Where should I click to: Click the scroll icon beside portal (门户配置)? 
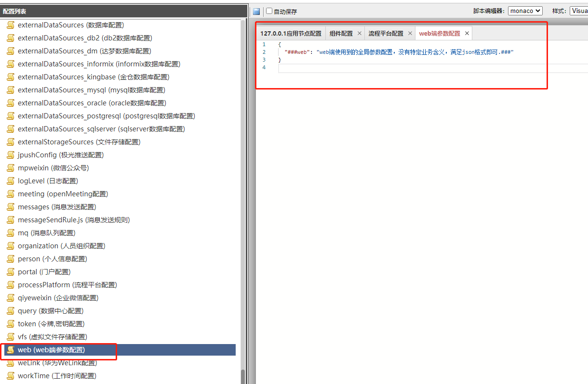point(11,272)
